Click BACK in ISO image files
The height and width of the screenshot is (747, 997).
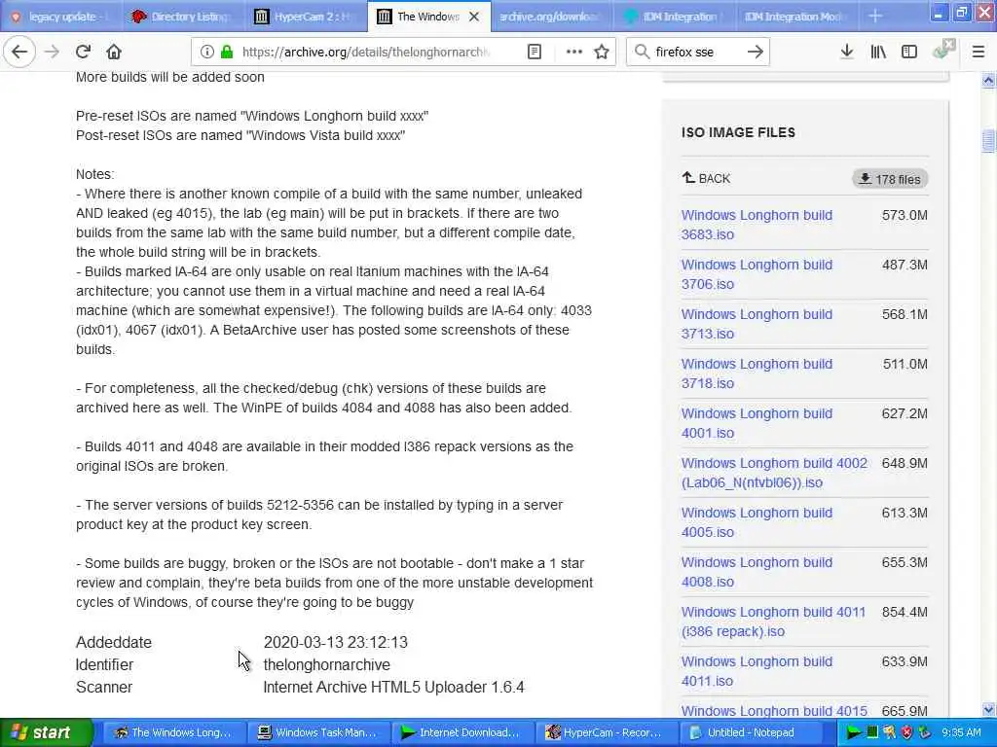707,179
